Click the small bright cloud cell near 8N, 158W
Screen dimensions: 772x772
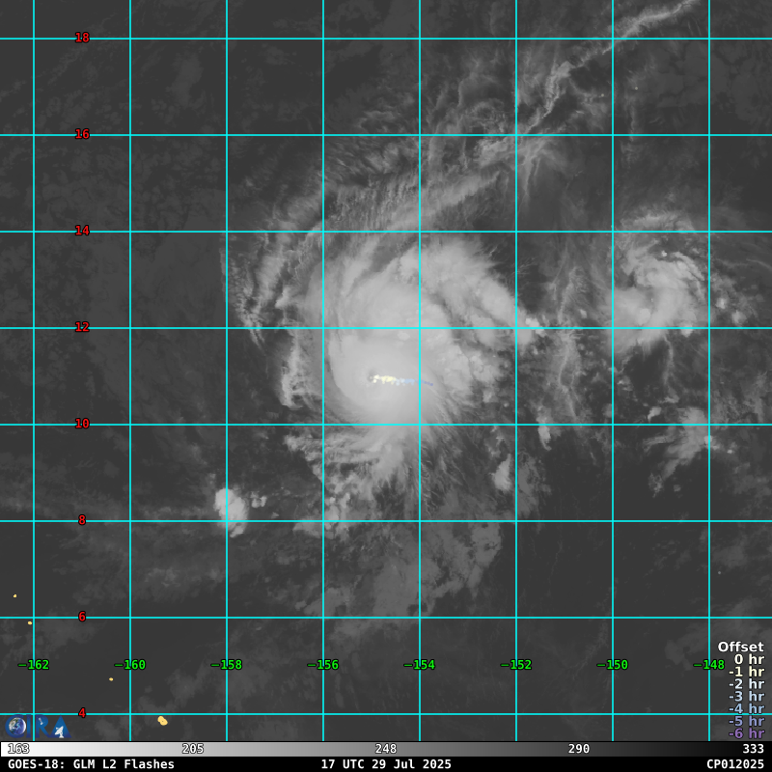231,506
